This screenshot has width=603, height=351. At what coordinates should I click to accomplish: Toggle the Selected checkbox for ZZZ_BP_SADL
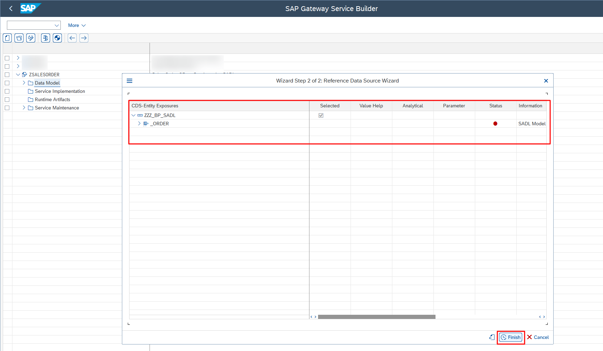click(321, 115)
